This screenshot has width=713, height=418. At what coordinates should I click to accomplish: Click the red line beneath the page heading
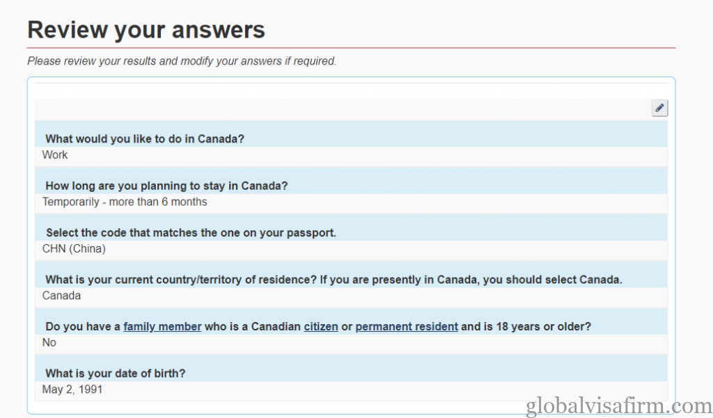(x=351, y=48)
